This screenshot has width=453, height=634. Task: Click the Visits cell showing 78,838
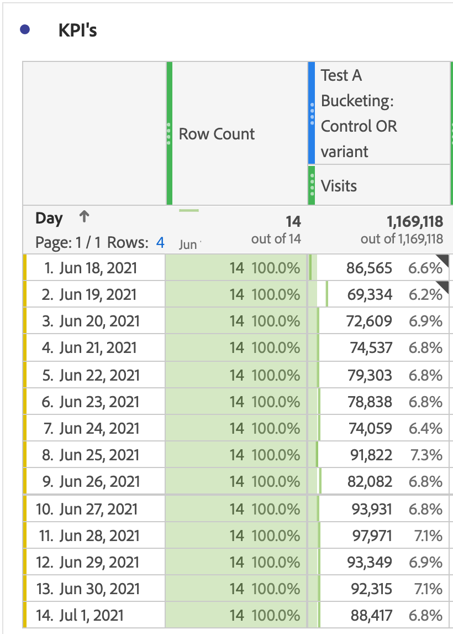(x=379, y=402)
